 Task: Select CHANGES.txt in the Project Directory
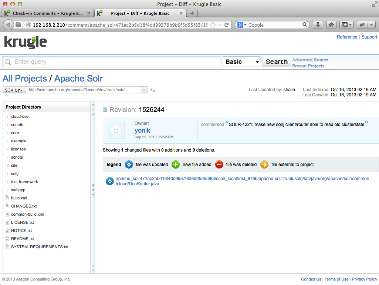click(24, 206)
